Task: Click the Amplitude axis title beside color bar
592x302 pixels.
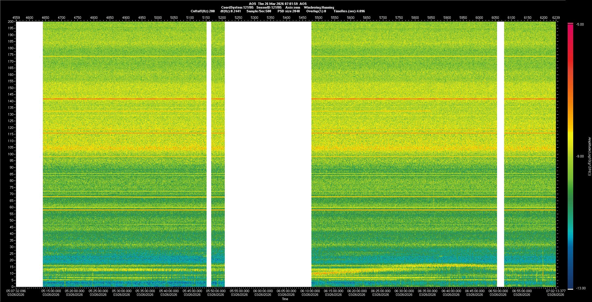Action: coord(589,156)
